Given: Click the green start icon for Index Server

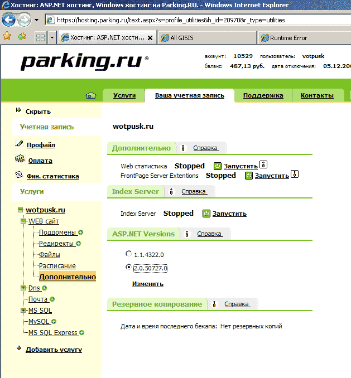Looking at the screenshot, I should [x=206, y=214].
